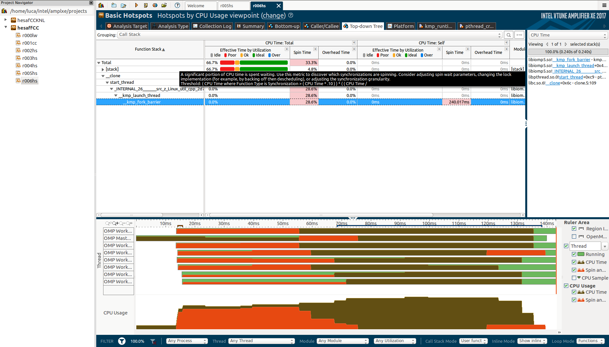Toggle Thread CPU Time checkbox

coord(574,262)
